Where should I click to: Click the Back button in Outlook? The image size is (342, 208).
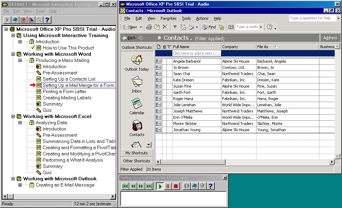coord(129,38)
